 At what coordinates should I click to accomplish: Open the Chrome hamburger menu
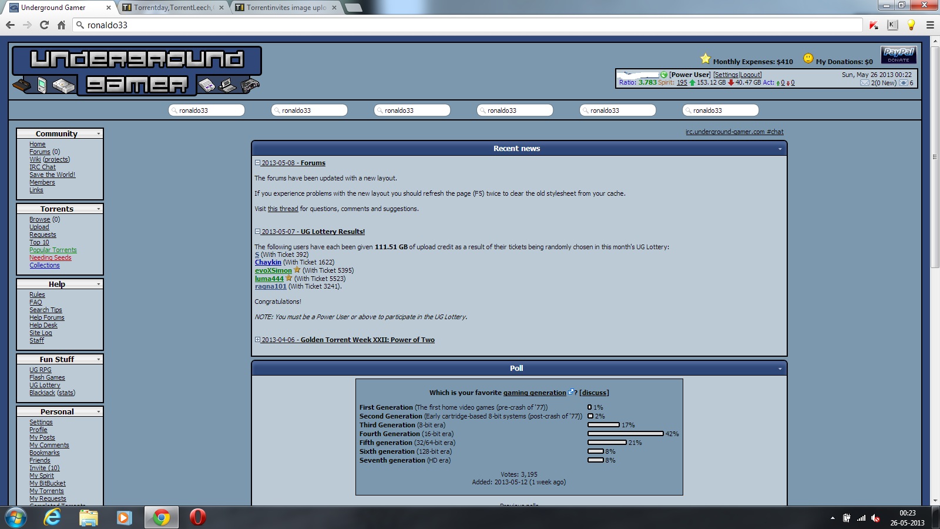[930, 25]
